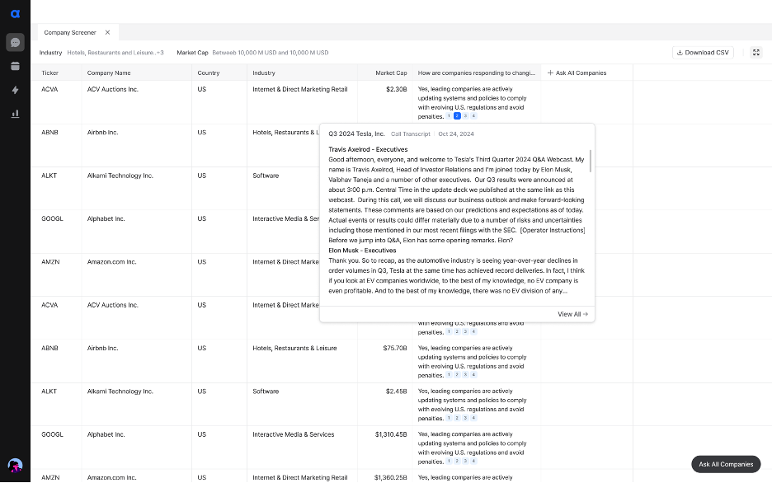The width and height of the screenshot is (772, 483).
Task: Open citation 4 in the $1,310.45B Alphabet row
Action: [473, 462]
